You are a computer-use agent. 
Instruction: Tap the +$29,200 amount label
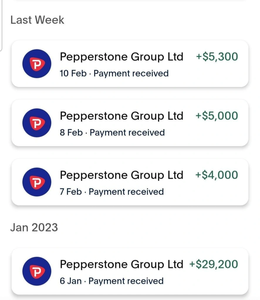[214, 264]
